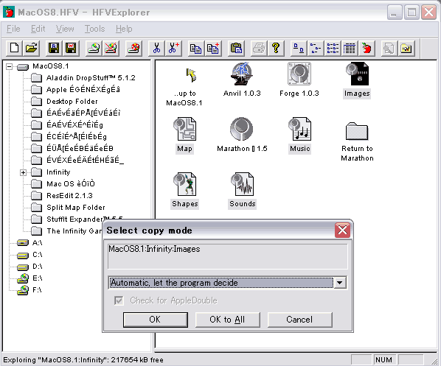Select the 'Apple ÉGÉNÉXÉgÉâ' folder in the tree
441x366 pixels.
83,90
